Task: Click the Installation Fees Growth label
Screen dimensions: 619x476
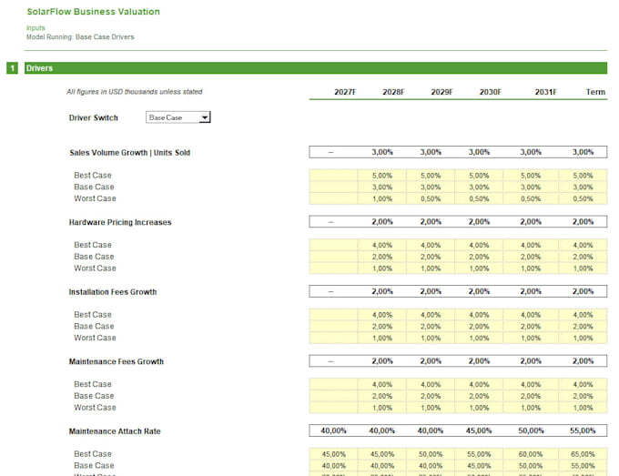Action: pos(113,292)
